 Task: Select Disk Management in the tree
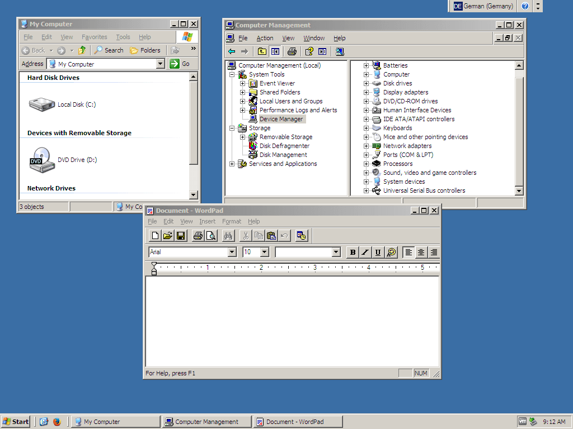[x=283, y=155]
